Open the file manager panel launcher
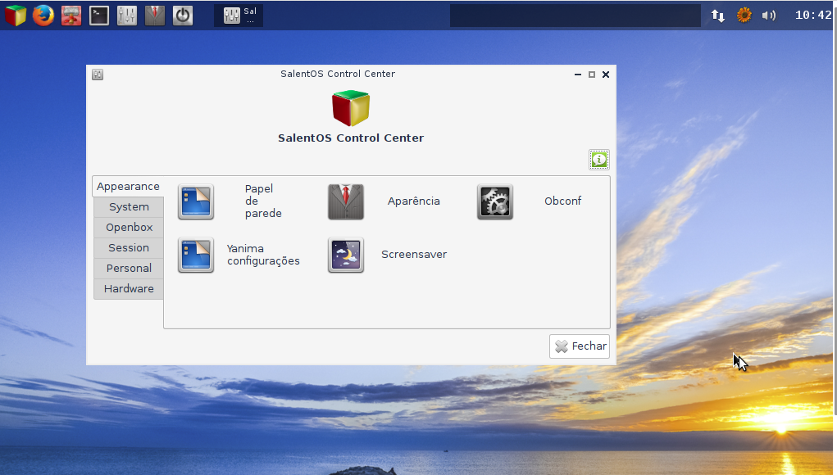This screenshot has height=475, width=837. pos(71,16)
